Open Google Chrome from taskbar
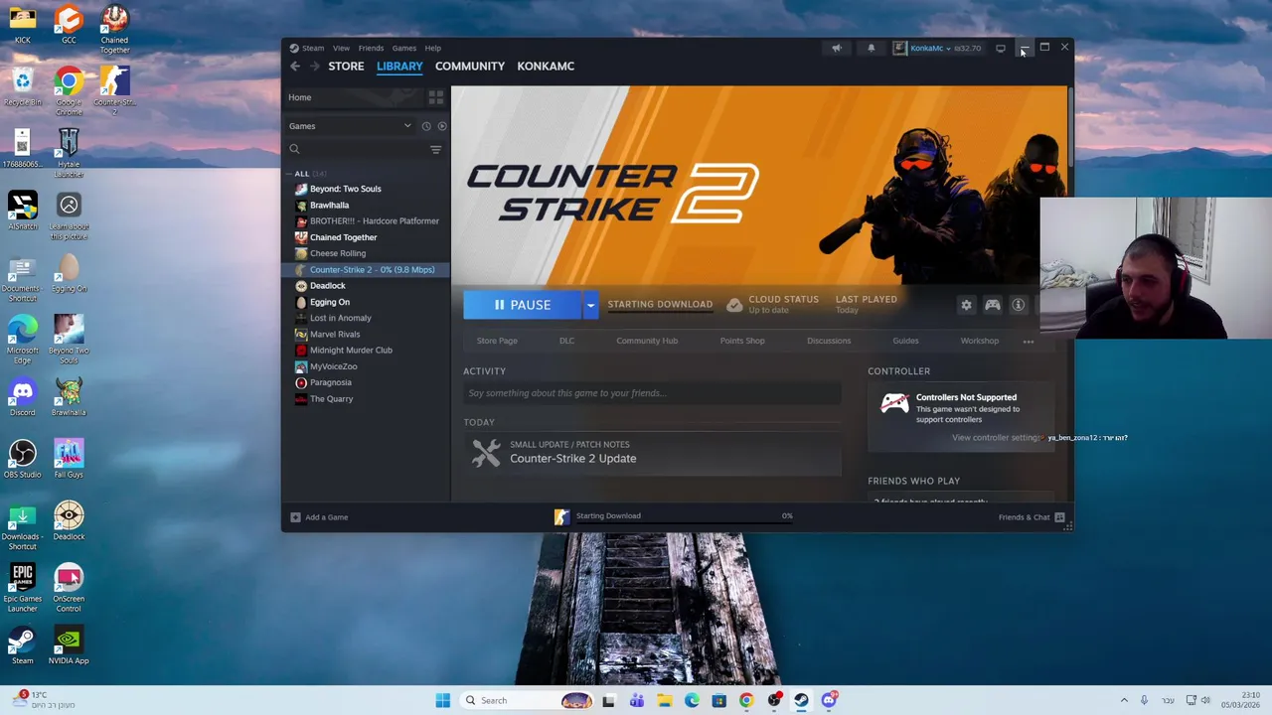 [746, 700]
